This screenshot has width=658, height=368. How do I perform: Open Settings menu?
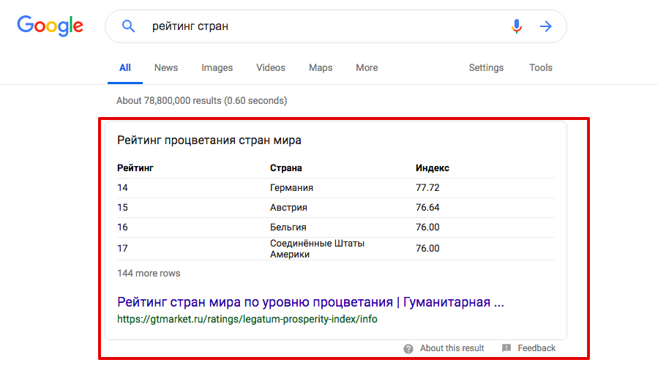pos(486,68)
